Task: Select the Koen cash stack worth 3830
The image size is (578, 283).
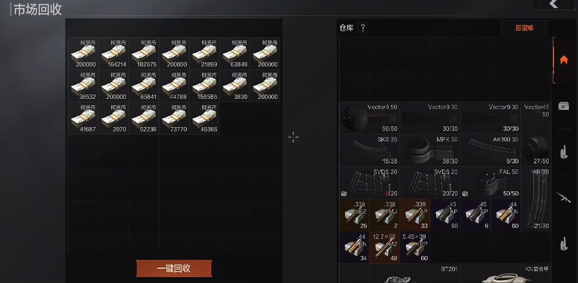Action: tap(235, 86)
